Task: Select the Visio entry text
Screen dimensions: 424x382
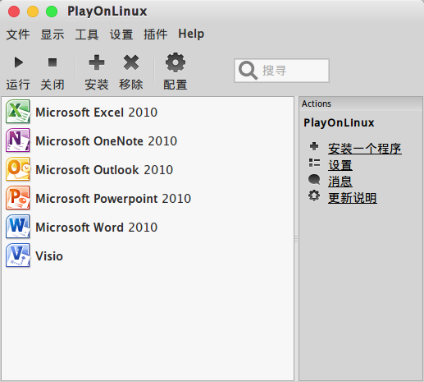Action: [49, 256]
